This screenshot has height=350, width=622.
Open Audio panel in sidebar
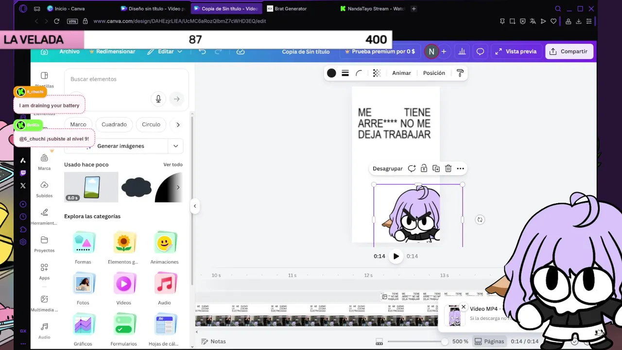pyautogui.click(x=44, y=331)
